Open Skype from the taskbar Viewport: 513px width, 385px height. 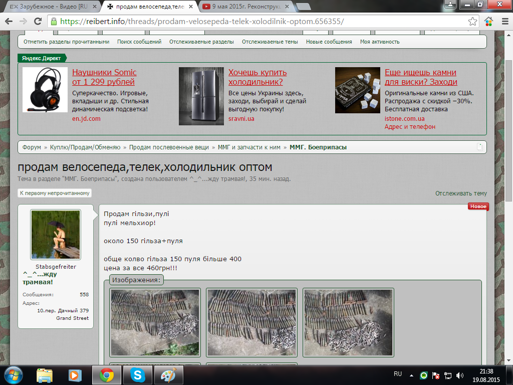point(137,374)
